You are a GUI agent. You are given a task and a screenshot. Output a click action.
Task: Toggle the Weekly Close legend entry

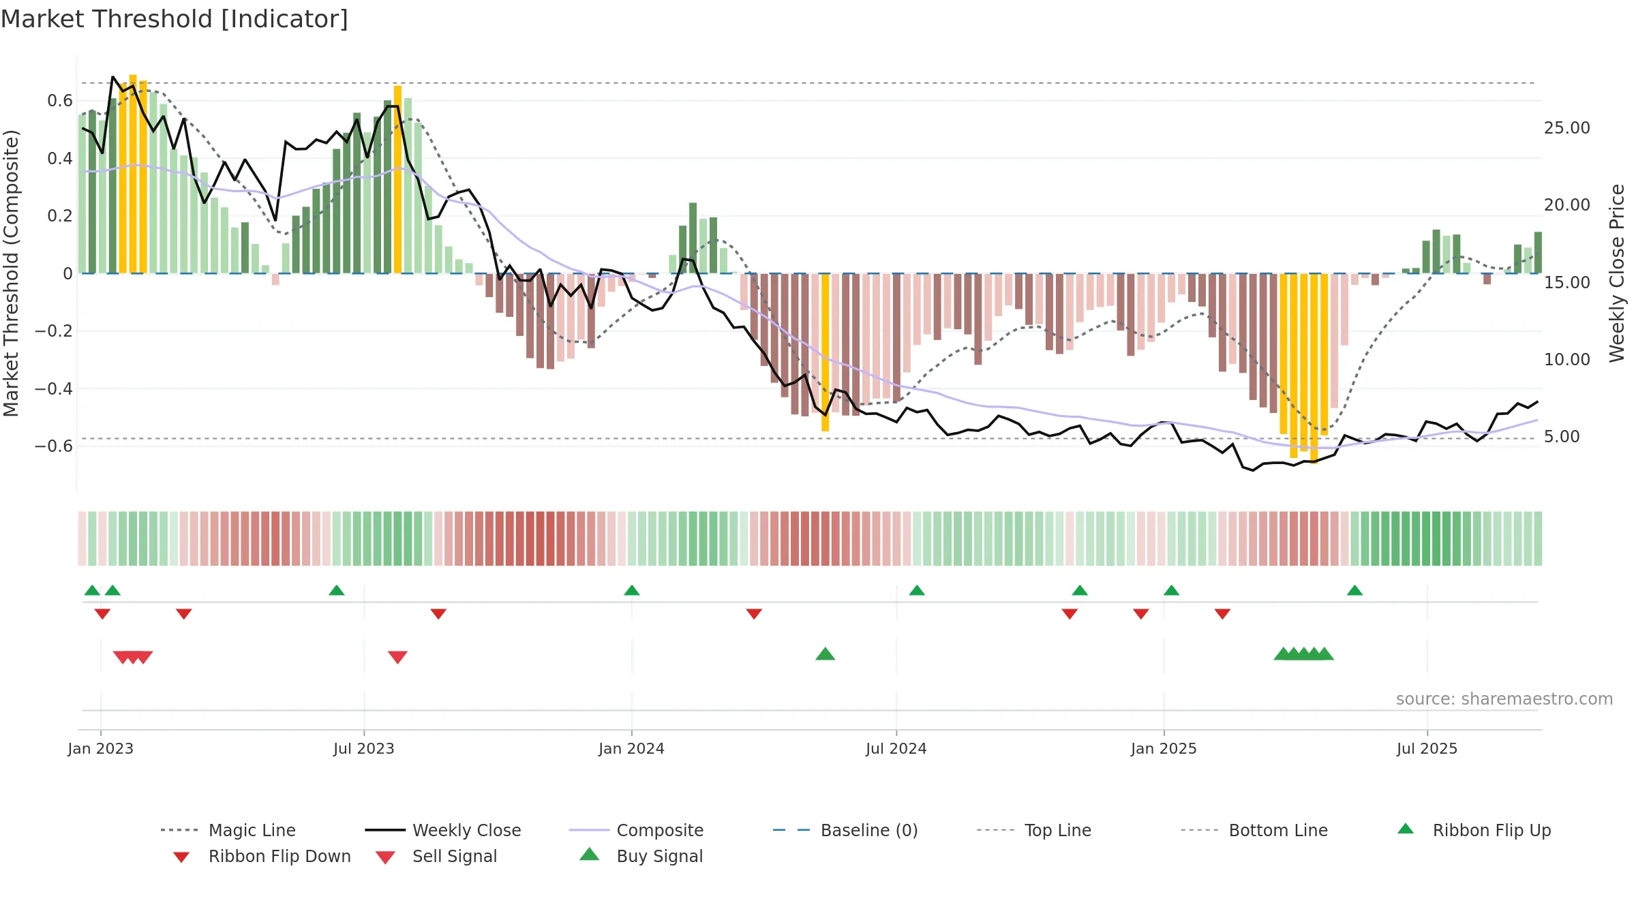coord(442,830)
